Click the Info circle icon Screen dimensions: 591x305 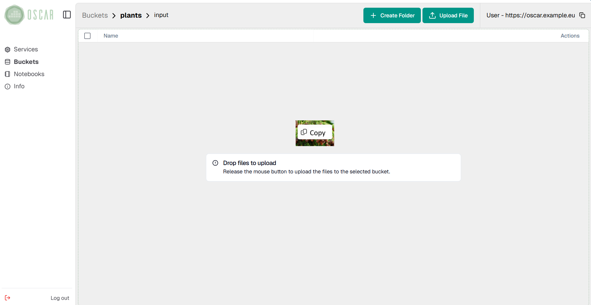[7, 86]
